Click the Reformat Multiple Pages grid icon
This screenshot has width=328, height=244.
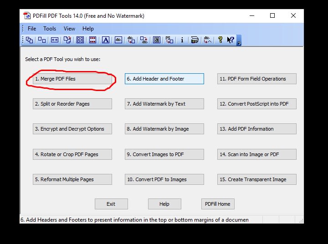tap(80, 40)
